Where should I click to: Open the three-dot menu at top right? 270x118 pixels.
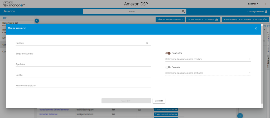point(266,4)
